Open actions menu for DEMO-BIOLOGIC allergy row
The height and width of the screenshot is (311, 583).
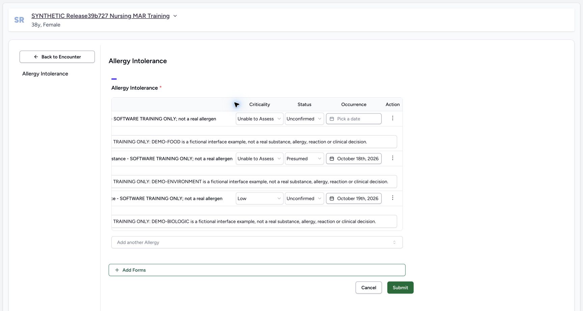point(392,198)
